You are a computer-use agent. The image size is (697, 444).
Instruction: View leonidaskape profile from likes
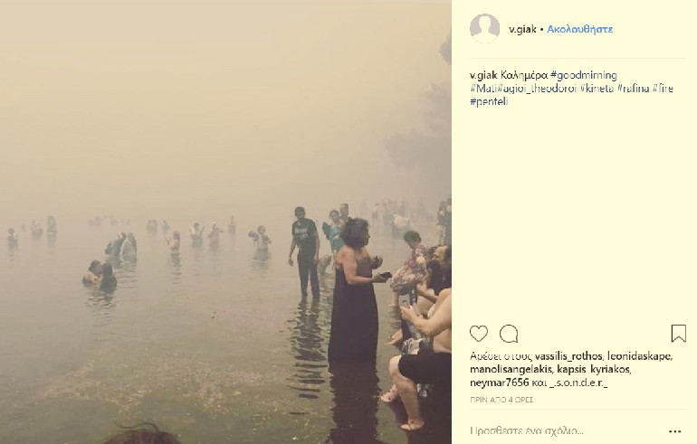tap(640, 356)
